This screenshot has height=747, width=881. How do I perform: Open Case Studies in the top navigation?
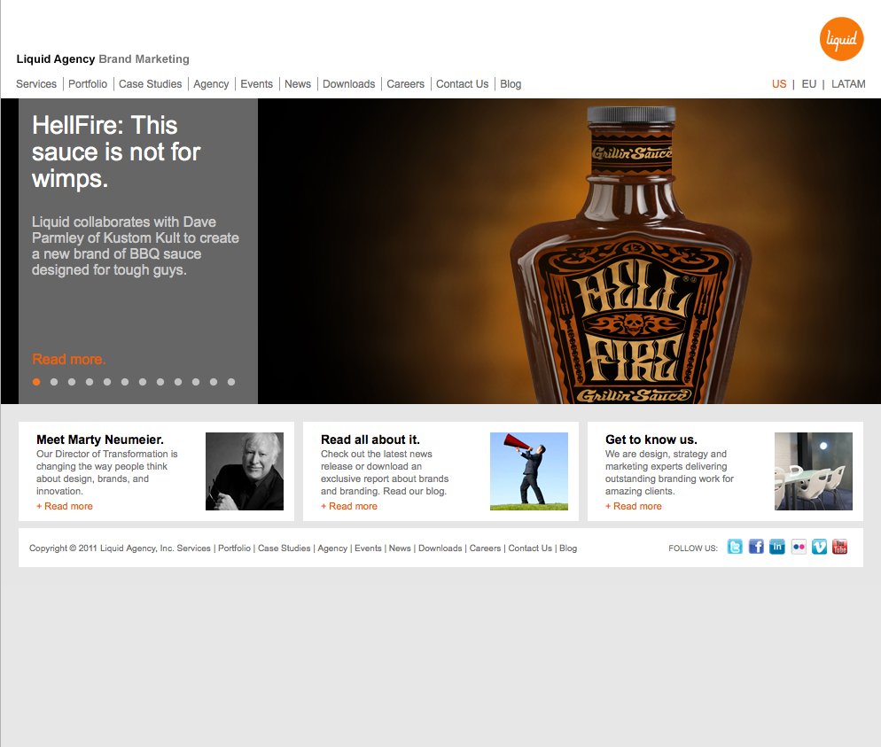click(x=150, y=83)
